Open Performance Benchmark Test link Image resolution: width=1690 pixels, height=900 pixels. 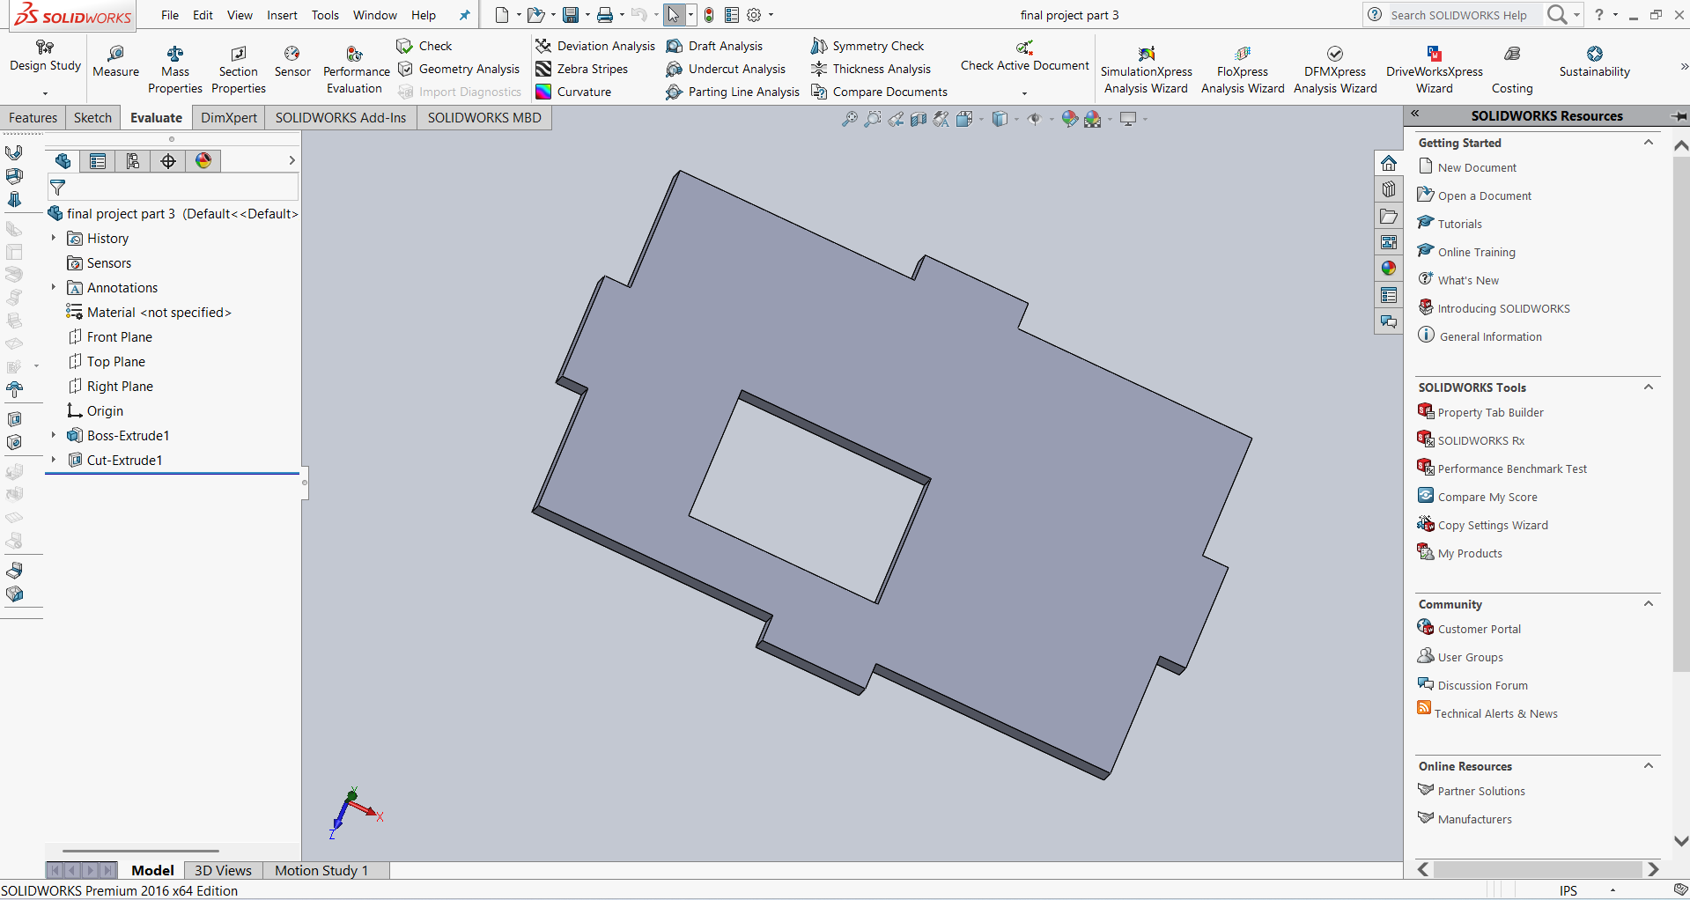coord(1512,468)
